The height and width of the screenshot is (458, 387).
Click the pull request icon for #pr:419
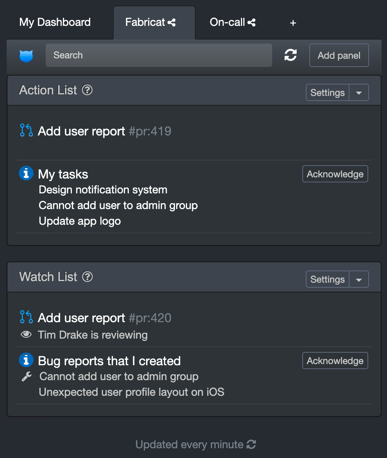(26, 130)
